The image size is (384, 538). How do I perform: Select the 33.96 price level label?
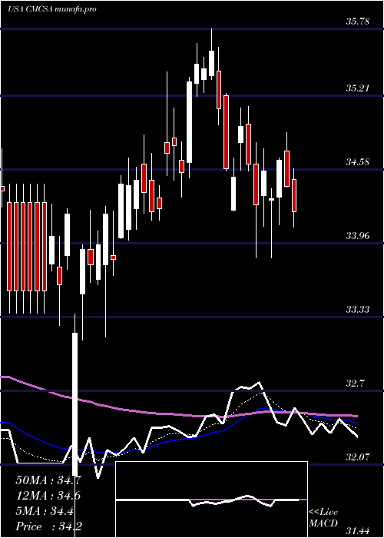357,236
